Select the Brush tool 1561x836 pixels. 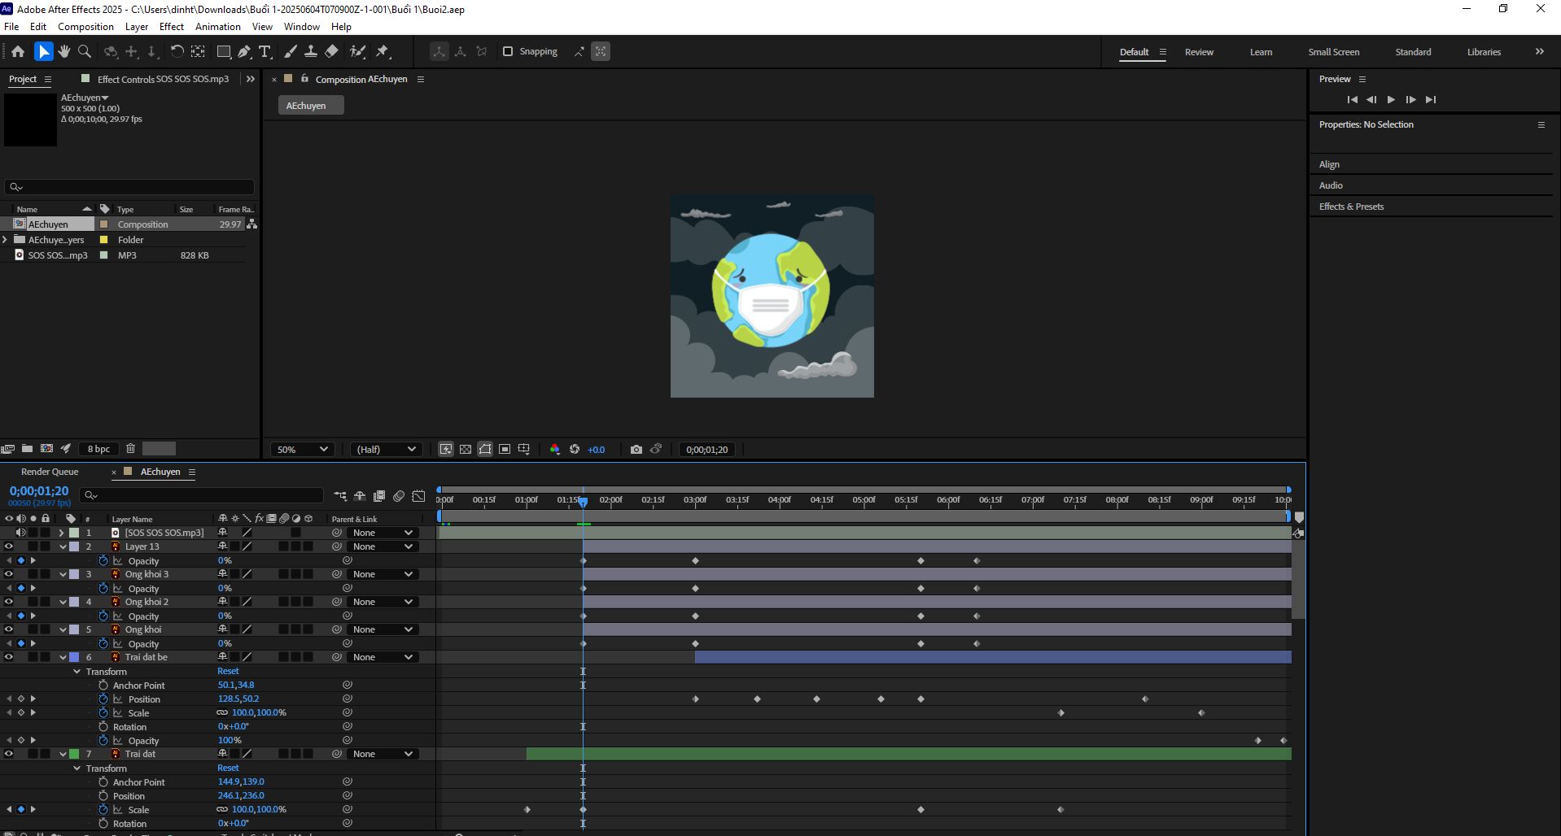(x=290, y=51)
